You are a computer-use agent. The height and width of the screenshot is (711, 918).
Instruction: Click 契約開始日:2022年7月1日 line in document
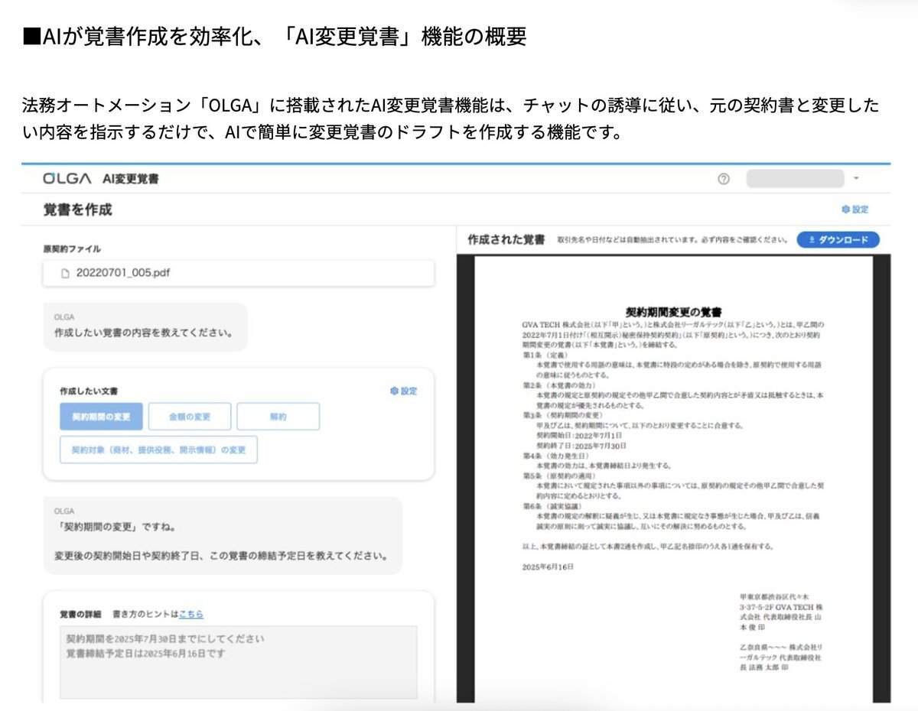coord(580,434)
